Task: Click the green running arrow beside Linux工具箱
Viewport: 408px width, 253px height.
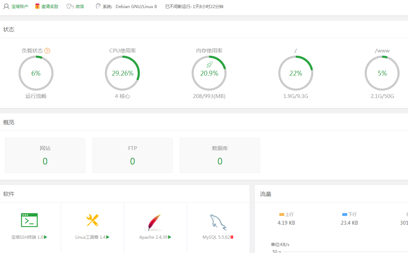Action: point(108,237)
